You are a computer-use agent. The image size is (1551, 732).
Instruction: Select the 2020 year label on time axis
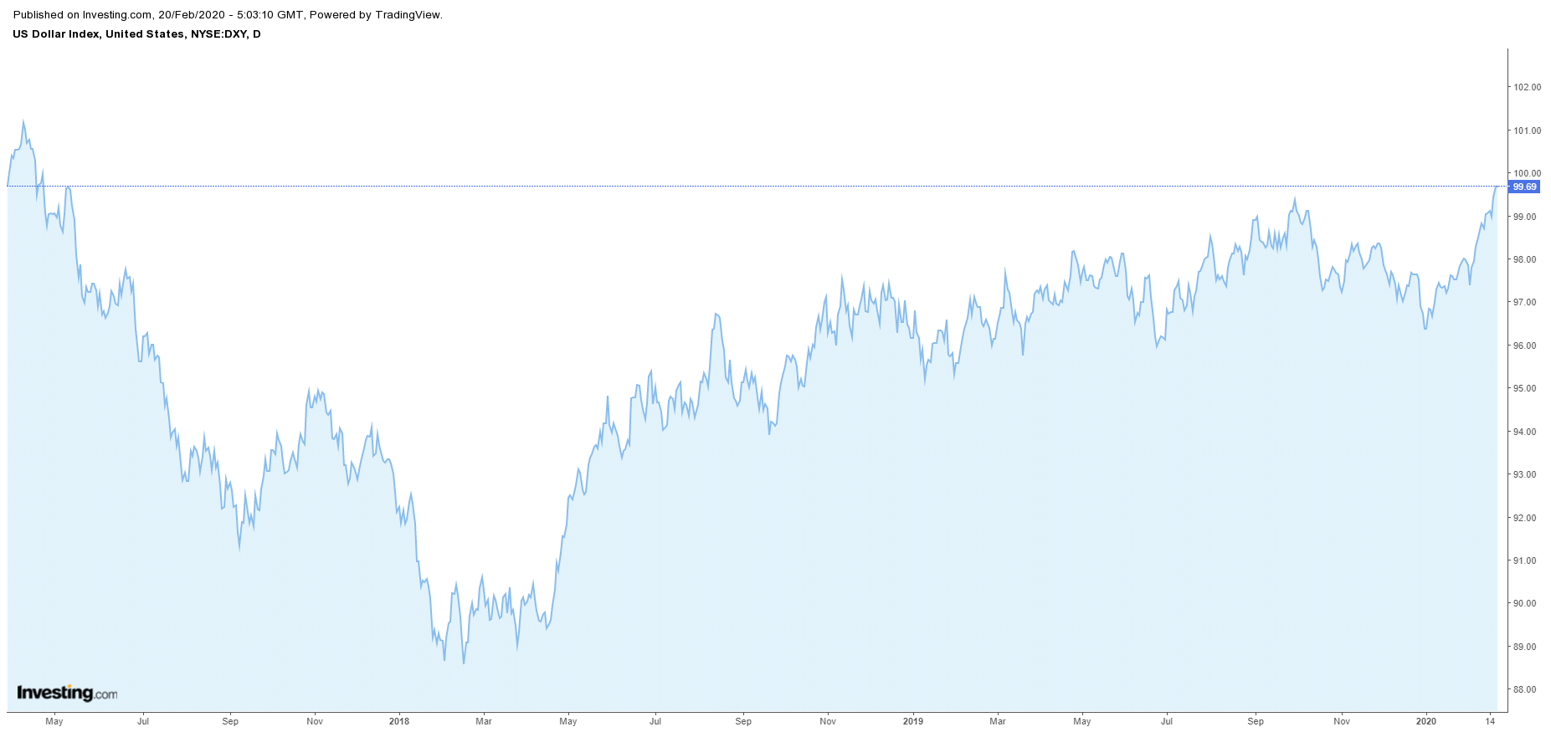(1425, 721)
